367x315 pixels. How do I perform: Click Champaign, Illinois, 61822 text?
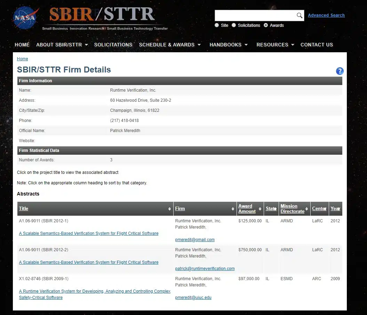coord(135,110)
